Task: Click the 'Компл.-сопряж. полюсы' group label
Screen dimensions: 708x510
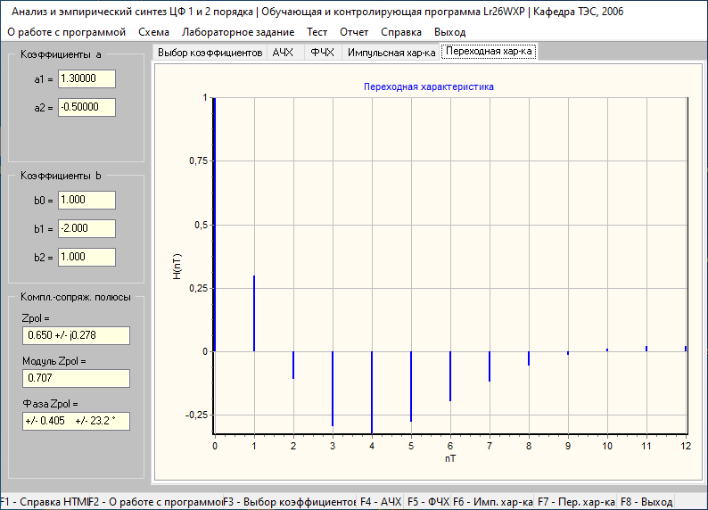Action: (76, 297)
